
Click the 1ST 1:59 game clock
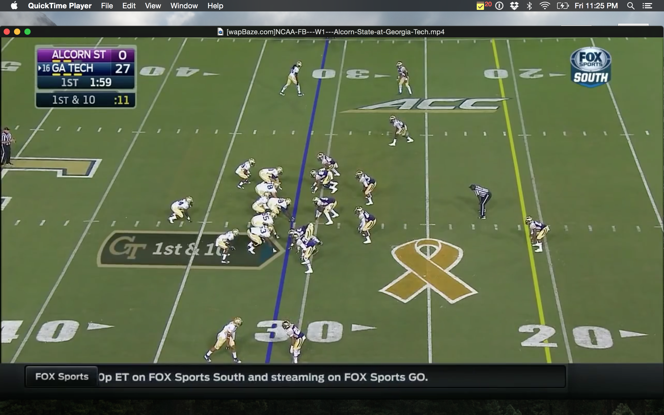click(x=86, y=82)
